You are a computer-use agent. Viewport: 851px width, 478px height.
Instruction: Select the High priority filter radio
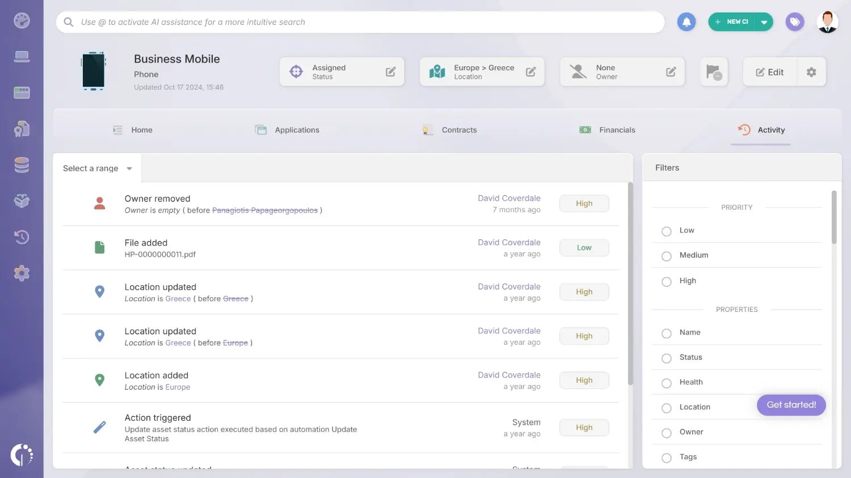click(x=667, y=282)
